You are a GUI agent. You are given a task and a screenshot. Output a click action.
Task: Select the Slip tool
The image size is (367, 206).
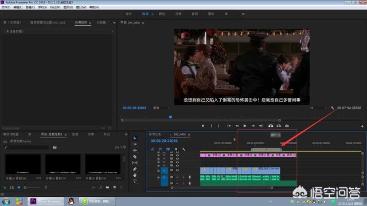[x=135, y=163]
